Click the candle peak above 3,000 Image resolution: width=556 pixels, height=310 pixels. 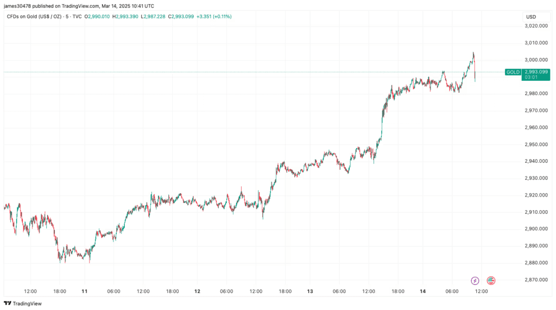473,54
